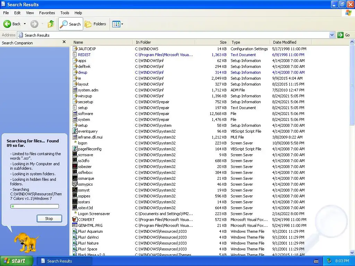The image size is (355, 266).
Task: Select the GENHTML.PRG file icon
Action: (75, 225)
